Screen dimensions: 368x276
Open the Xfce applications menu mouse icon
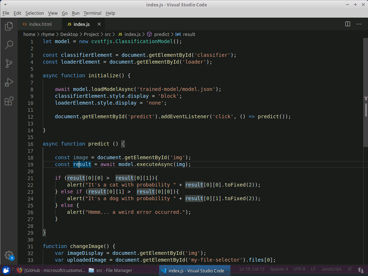[6, 270]
